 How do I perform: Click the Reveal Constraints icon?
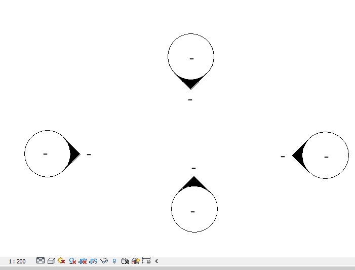[x=147, y=261]
